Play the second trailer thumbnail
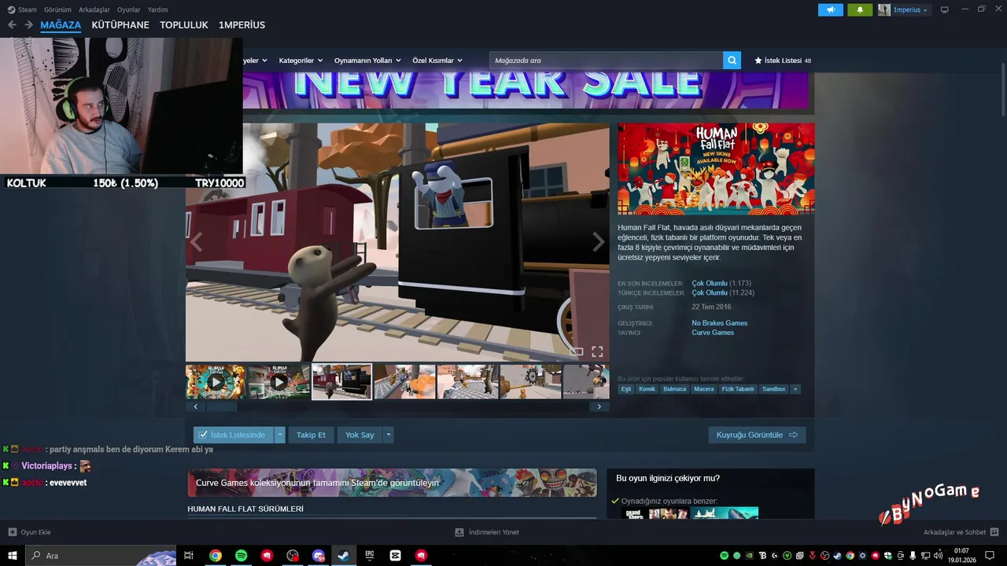This screenshot has height=566, width=1007. [x=278, y=382]
